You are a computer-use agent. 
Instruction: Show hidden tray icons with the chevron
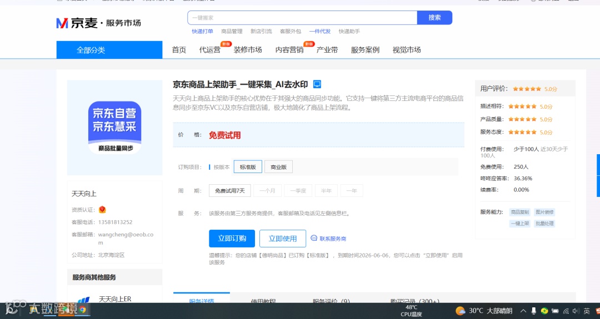point(523,311)
